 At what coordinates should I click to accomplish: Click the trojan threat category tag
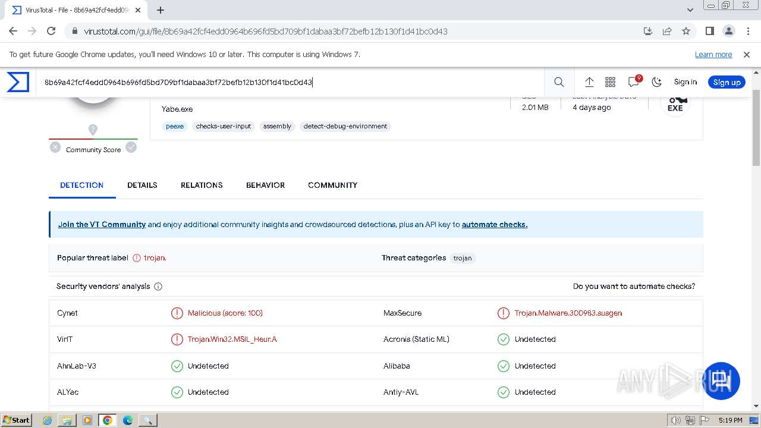pyautogui.click(x=463, y=258)
